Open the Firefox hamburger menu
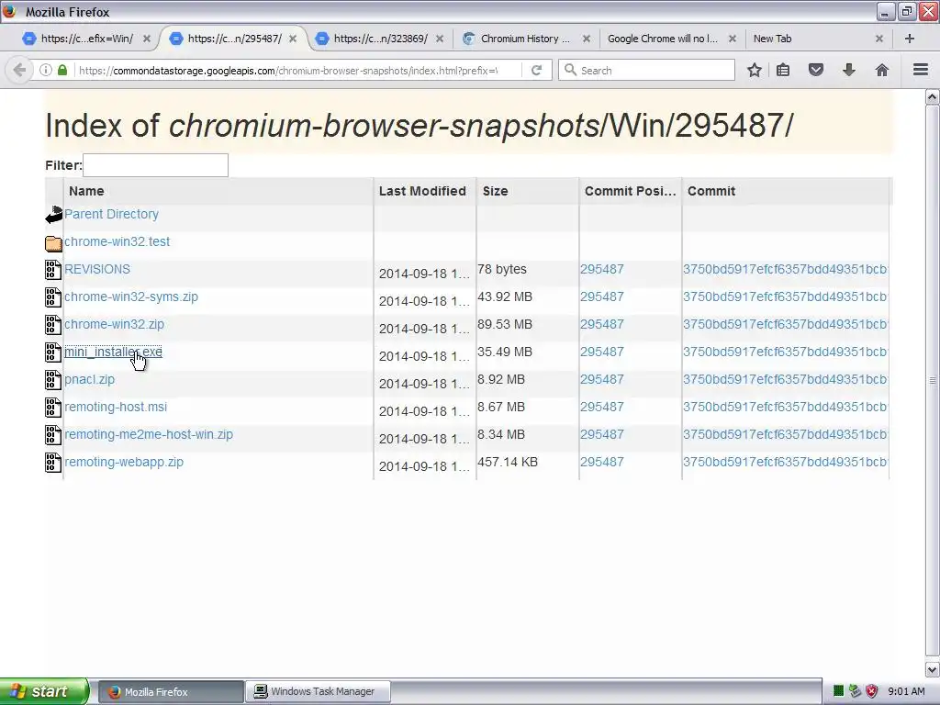940x705 pixels. point(921,70)
